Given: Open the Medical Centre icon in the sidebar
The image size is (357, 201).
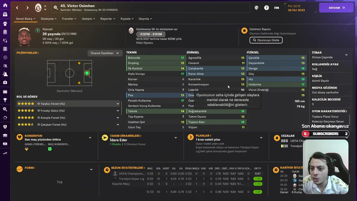Looking at the screenshot, I should coord(5,82).
